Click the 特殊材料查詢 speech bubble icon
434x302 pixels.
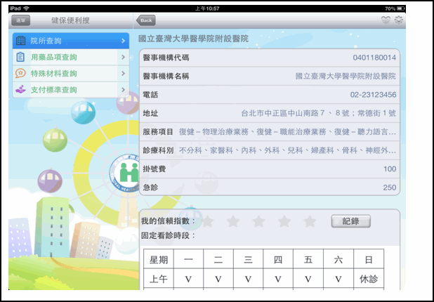coord(20,73)
